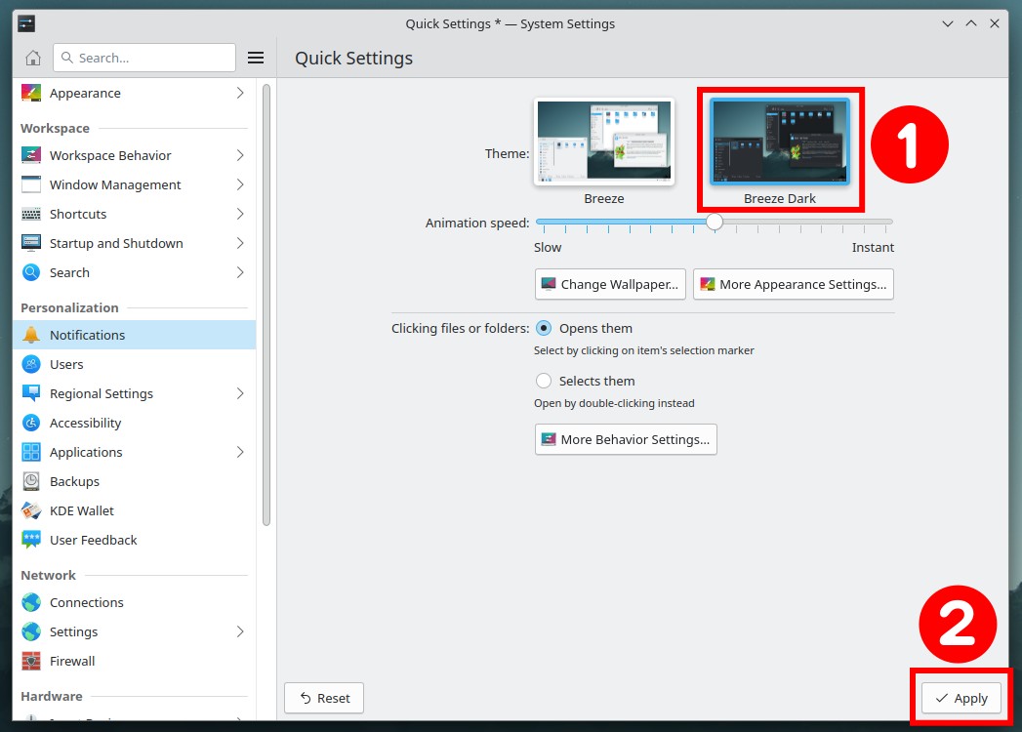The width and height of the screenshot is (1022, 732).
Task: Click the Animation speed slider handle
Action: click(x=715, y=223)
